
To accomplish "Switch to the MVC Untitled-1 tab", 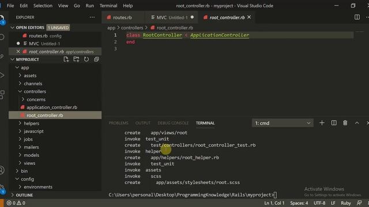I will (172, 17).
